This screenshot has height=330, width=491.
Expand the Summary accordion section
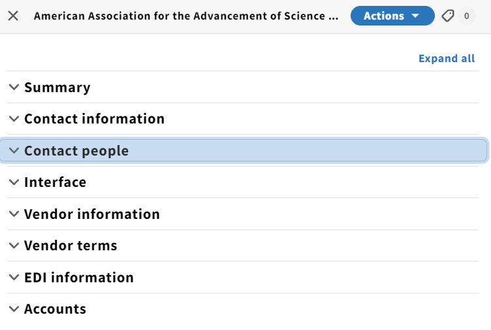[x=243, y=87]
